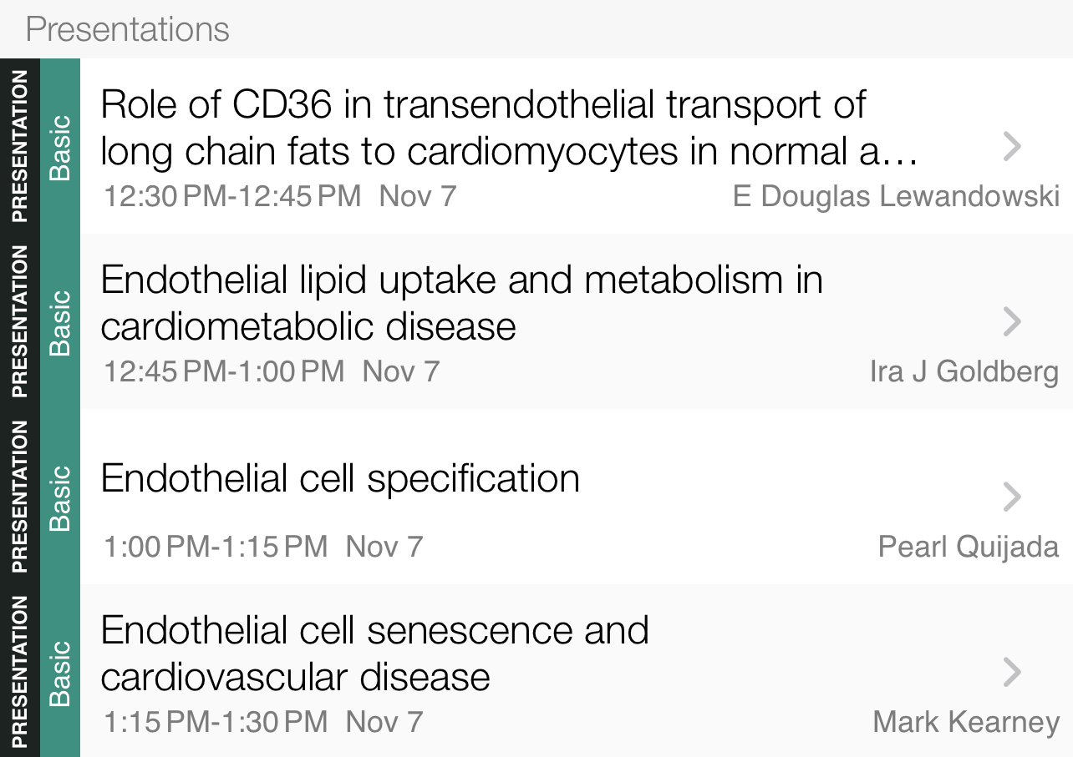Viewport: 1073px width, 757px height.
Task: Expand chevron beside Pearl Quijada's talk
Action: coord(1011,497)
